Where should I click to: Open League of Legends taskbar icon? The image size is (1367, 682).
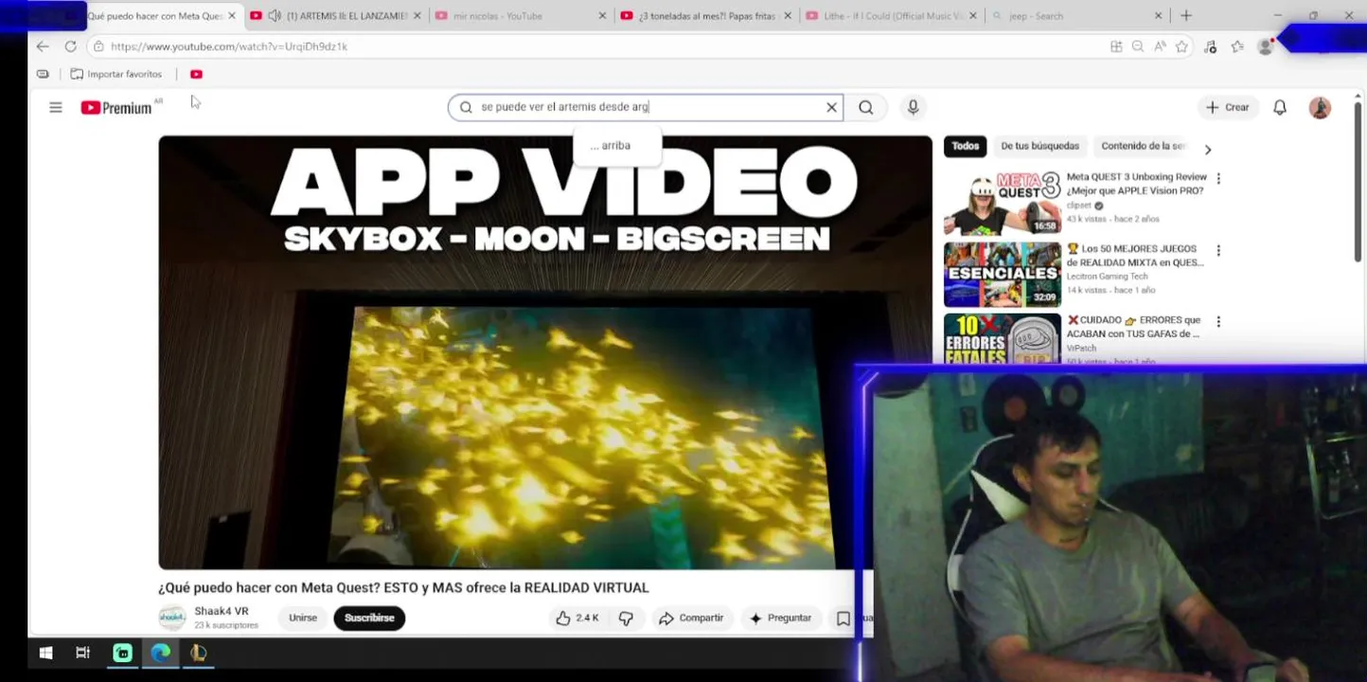[x=198, y=653]
